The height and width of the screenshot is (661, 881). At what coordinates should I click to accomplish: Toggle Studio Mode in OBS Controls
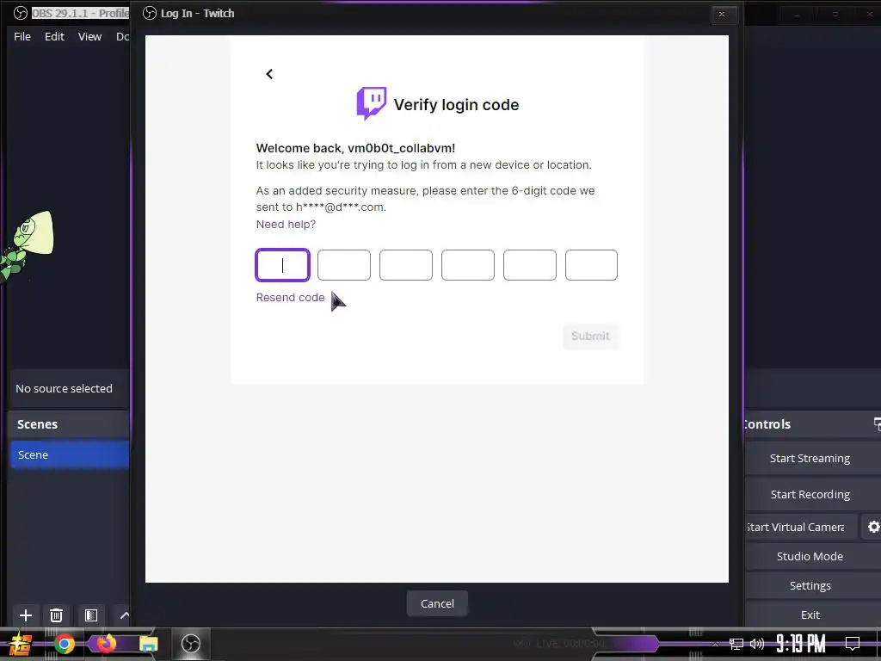pos(810,557)
